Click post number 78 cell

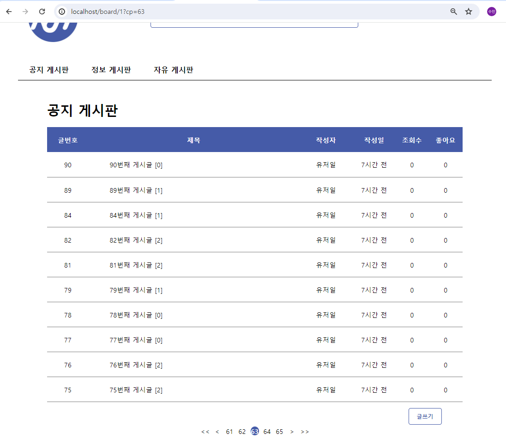[x=68, y=315]
